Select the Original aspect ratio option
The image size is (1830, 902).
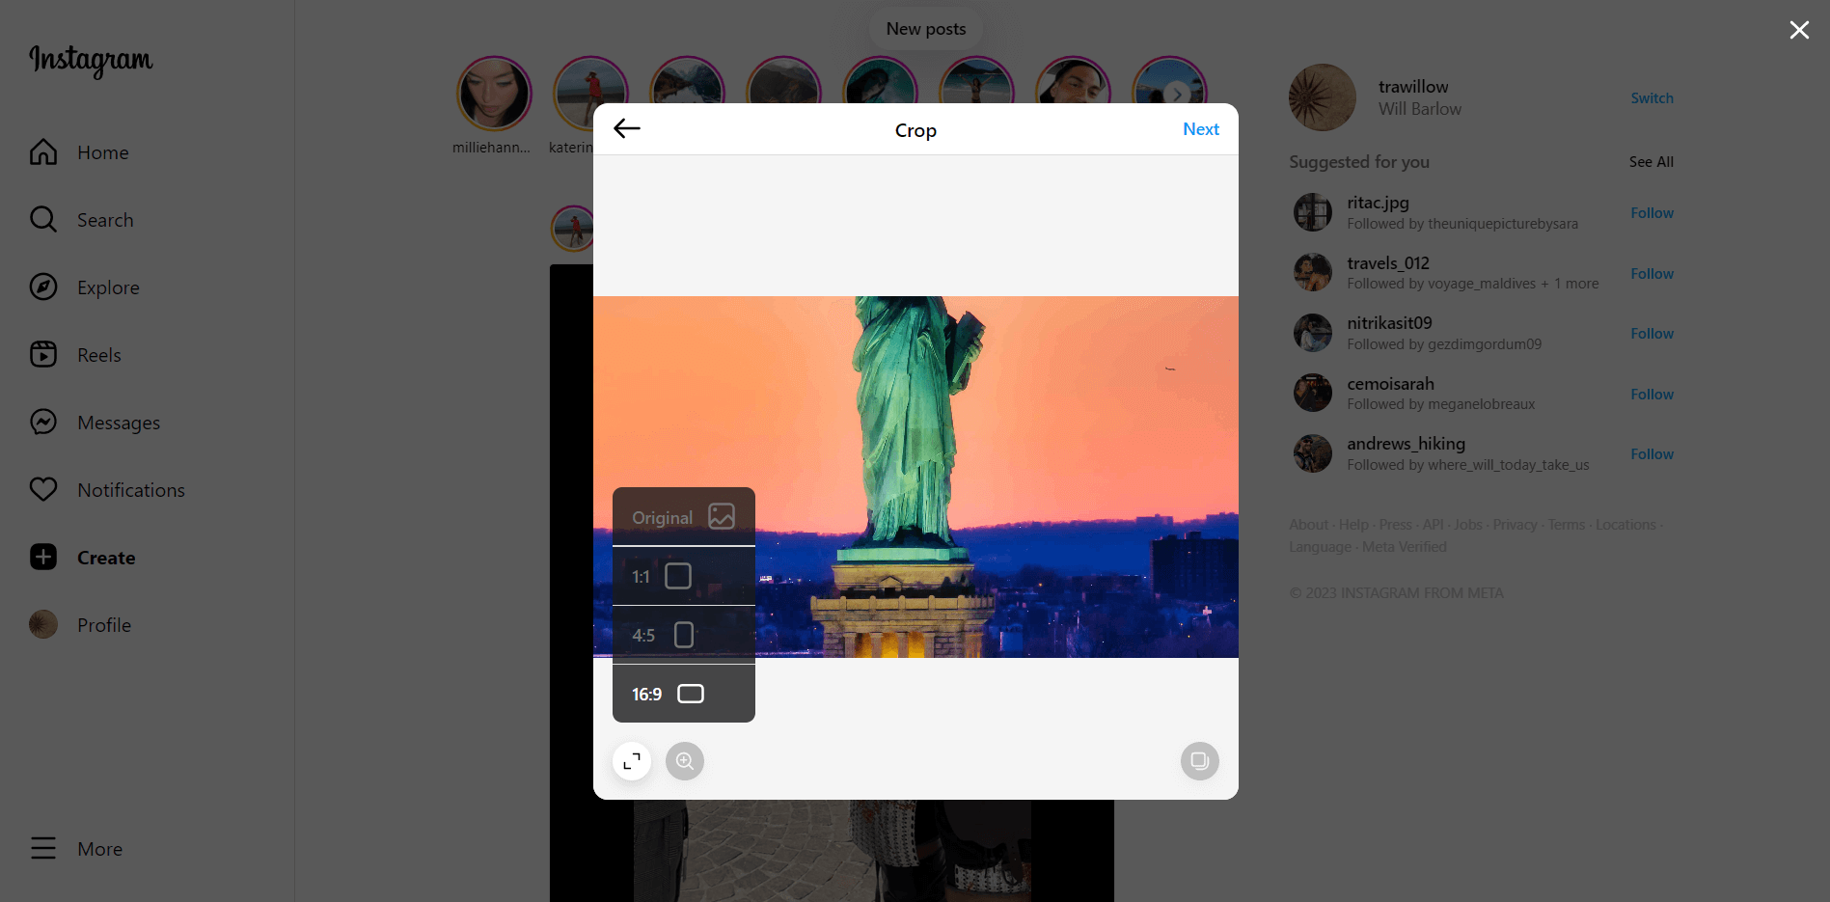point(684,517)
